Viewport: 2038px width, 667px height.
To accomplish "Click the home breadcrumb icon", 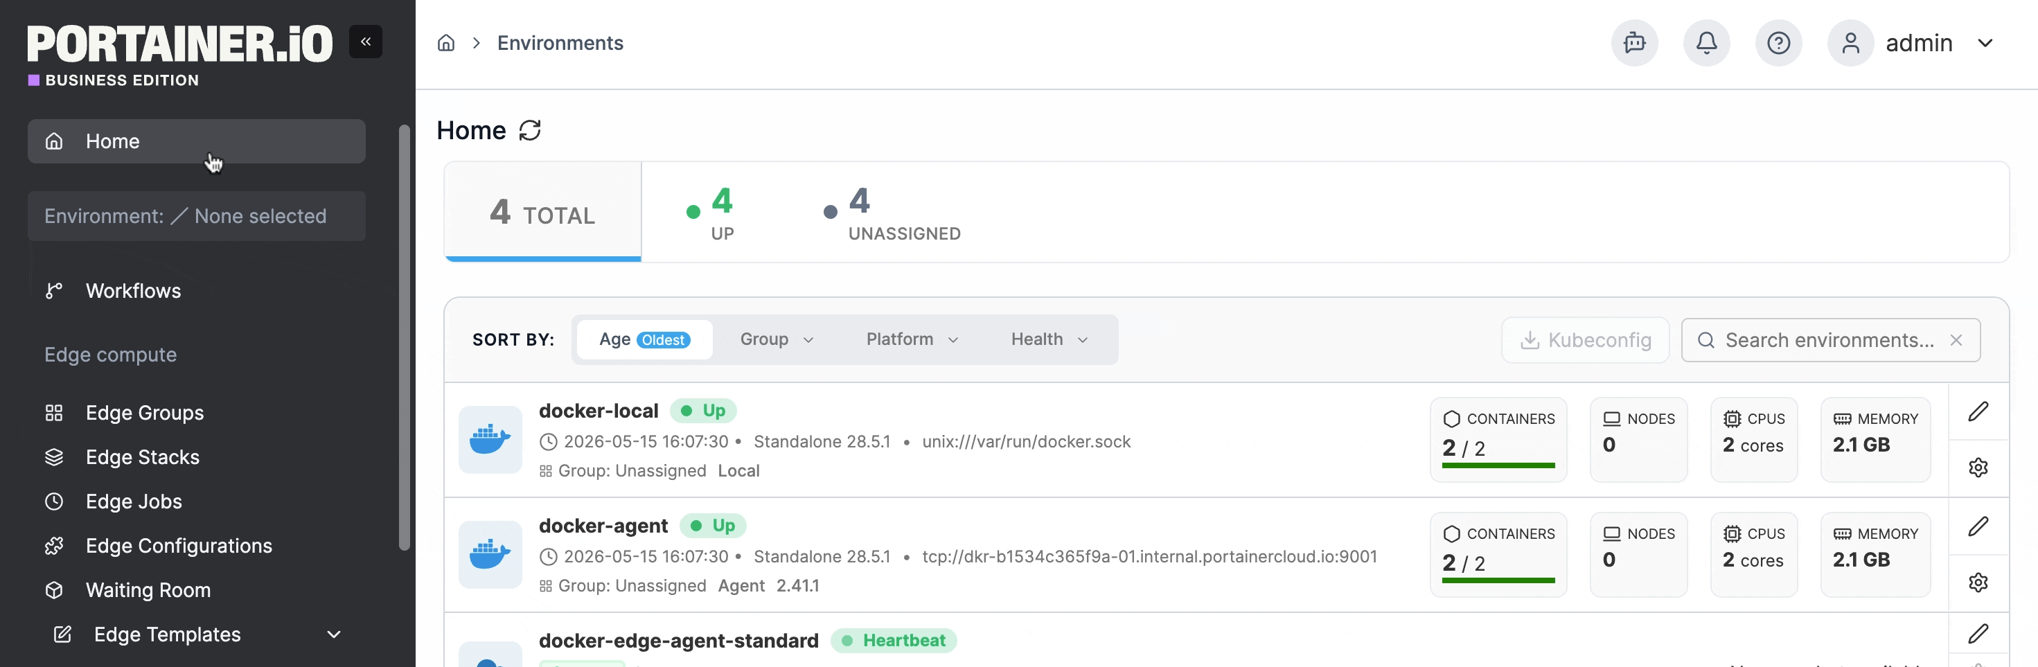I will (x=446, y=43).
